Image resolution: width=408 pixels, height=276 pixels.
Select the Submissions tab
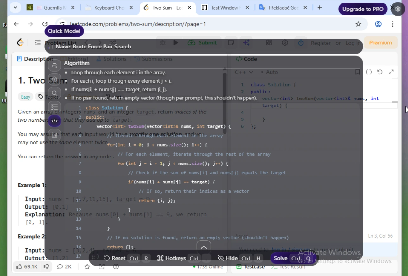(x=153, y=59)
